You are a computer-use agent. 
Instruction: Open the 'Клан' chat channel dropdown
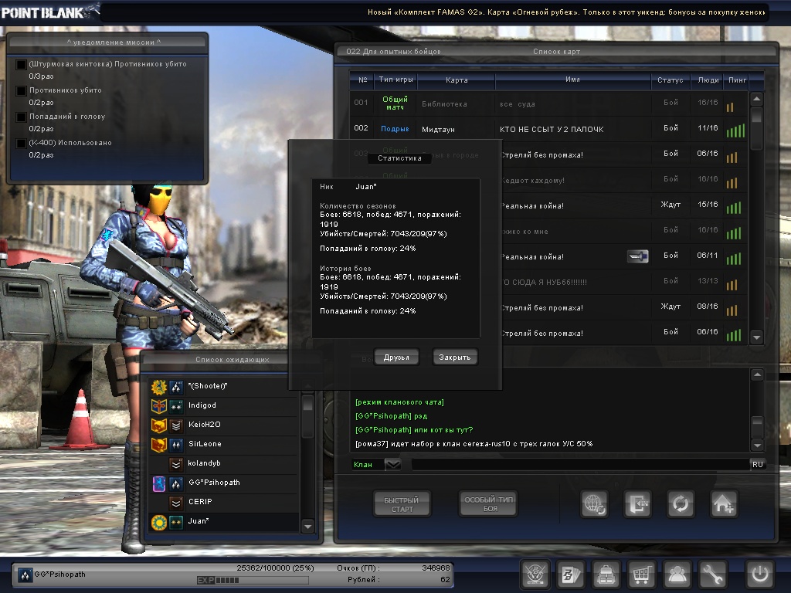[x=393, y=464]
